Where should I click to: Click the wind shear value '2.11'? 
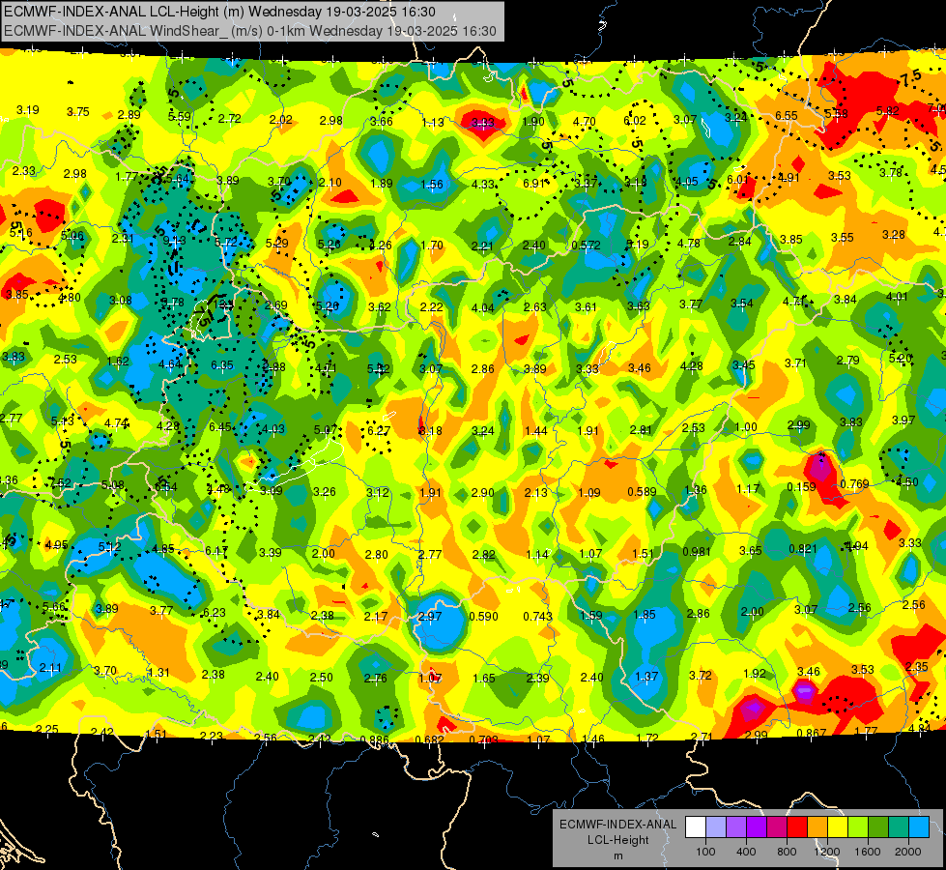tap(50, 667)
